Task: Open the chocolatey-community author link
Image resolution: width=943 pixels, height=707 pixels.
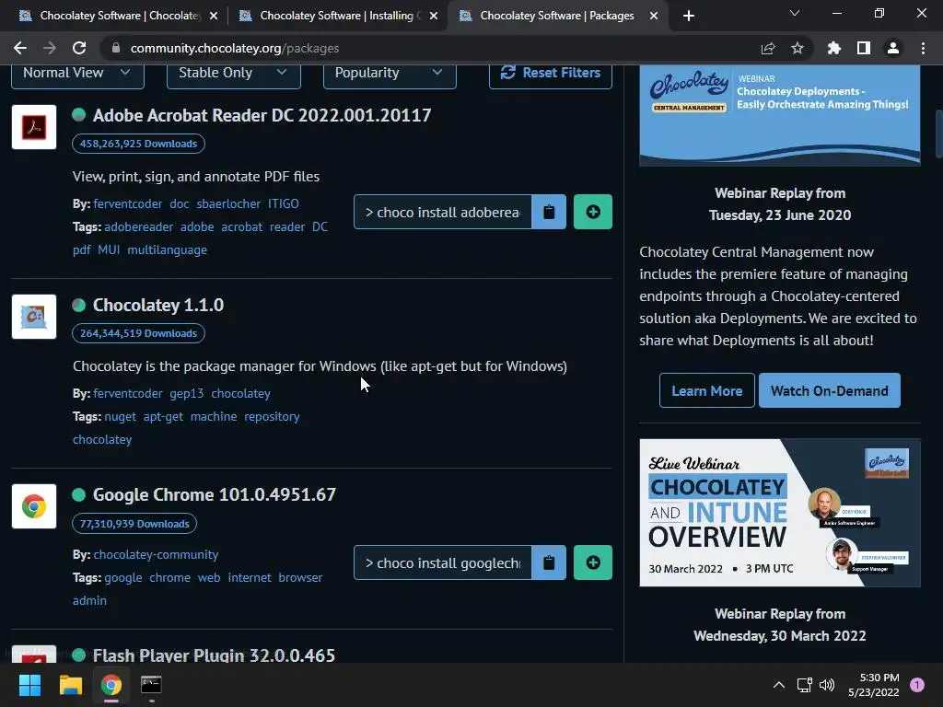Action: click(x=156, y=554)
